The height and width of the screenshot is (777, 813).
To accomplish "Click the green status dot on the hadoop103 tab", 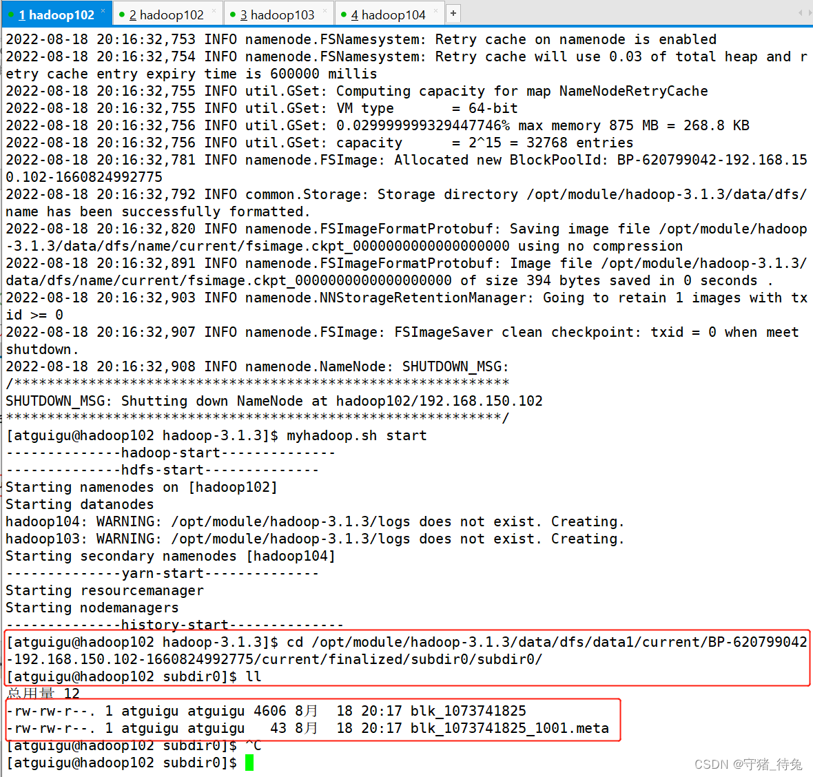I will [x=233, y=13].
